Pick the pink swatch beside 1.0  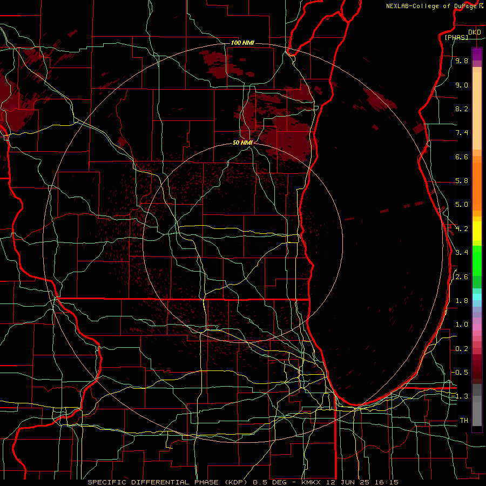coord(477,327)
